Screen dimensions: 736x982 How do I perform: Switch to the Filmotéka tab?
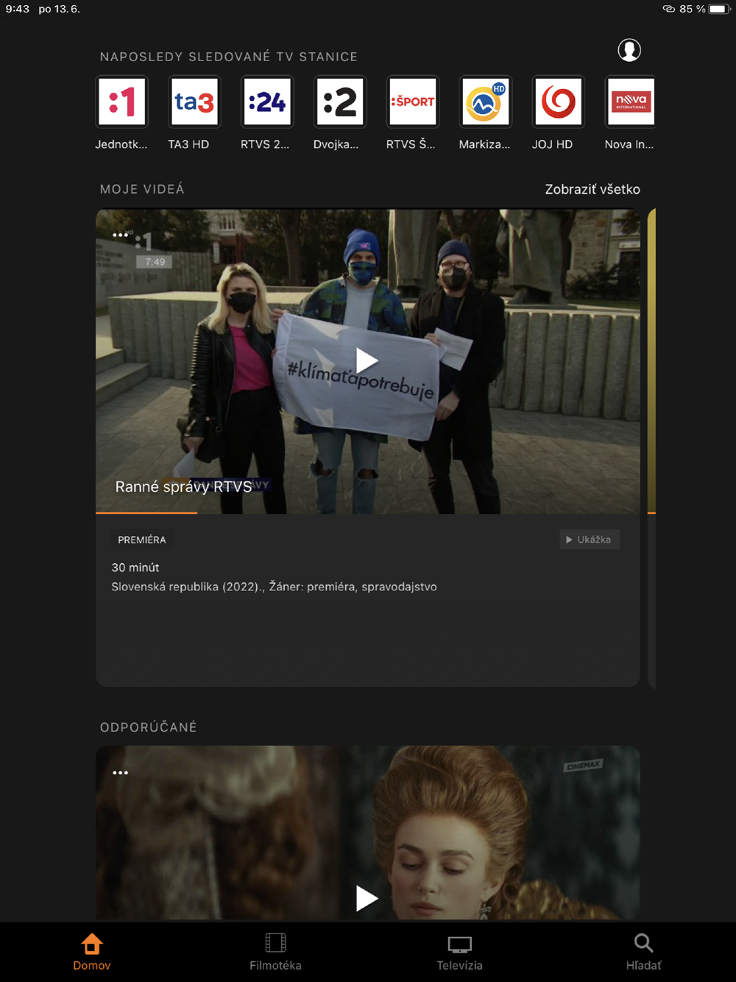[x=275, y=952]
